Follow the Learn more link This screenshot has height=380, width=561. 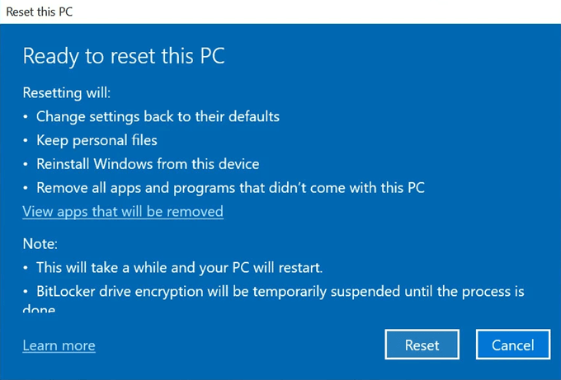pyautogui.click(x=59, y=345)
